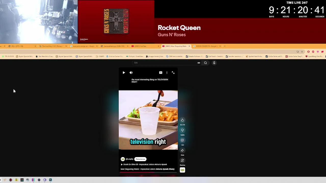Click the Shorts video frame with food tray
Screen dimensions: 326x183
pos(148,120)
